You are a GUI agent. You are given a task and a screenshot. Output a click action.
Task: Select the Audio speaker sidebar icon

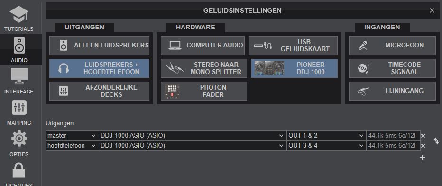[x=19, y=46]
